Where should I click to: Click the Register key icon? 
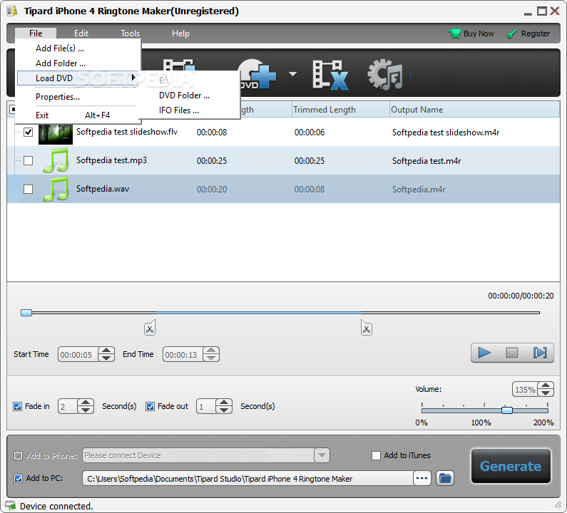click(511, 34)
